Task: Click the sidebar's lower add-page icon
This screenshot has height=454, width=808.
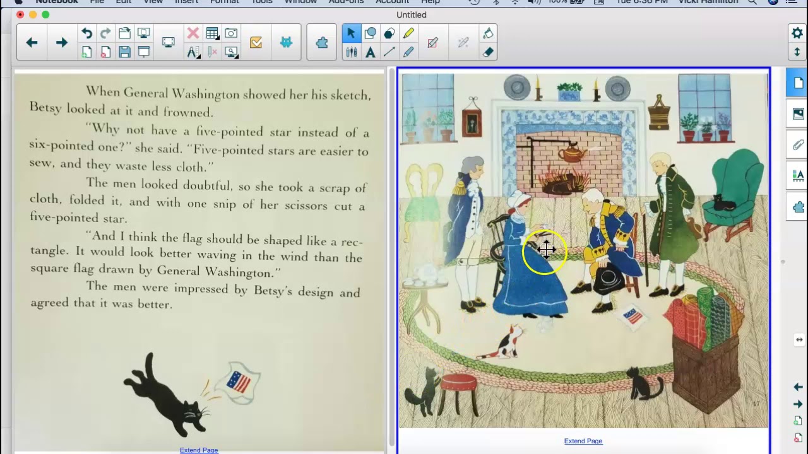Action: (x=798, y=421)
